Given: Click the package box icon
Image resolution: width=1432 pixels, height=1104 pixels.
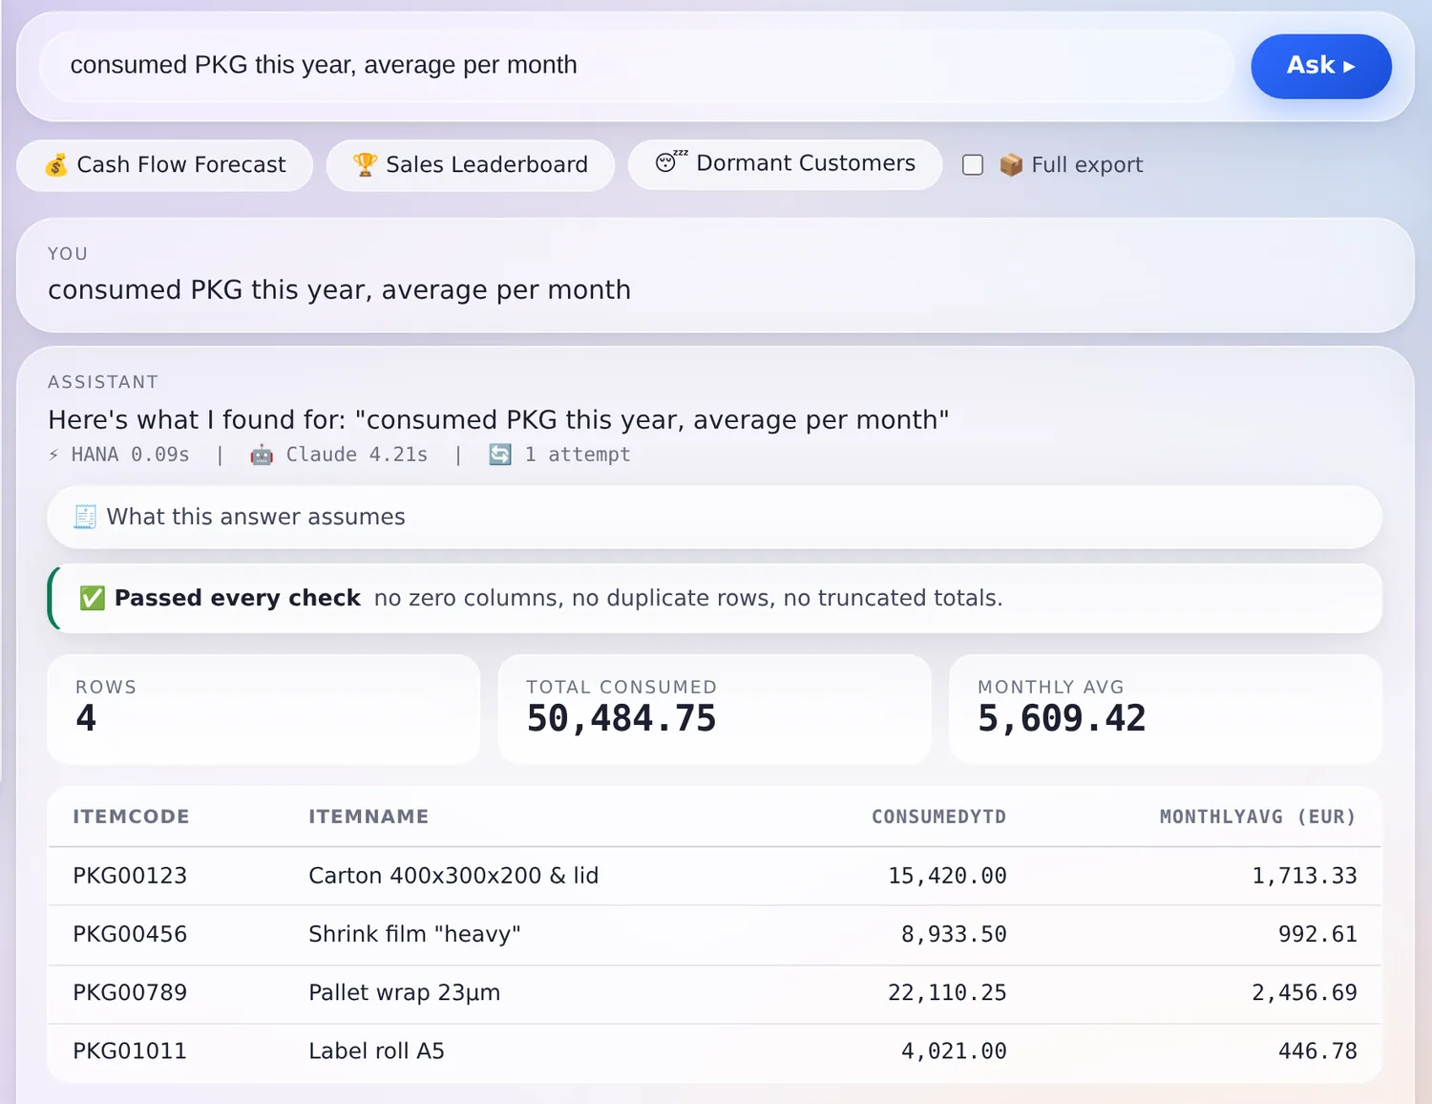Looking at the screenshot, I should pyautogui.click(x=1011, y=165).
